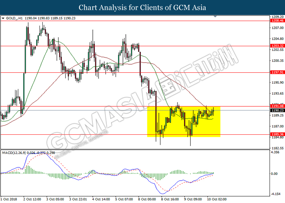Select the 1191.08 red price label
Viewport: 285px width, 203px height.
click(278, 106)
